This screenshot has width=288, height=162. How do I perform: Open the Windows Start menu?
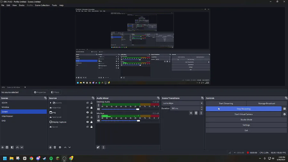pos(5,158)
